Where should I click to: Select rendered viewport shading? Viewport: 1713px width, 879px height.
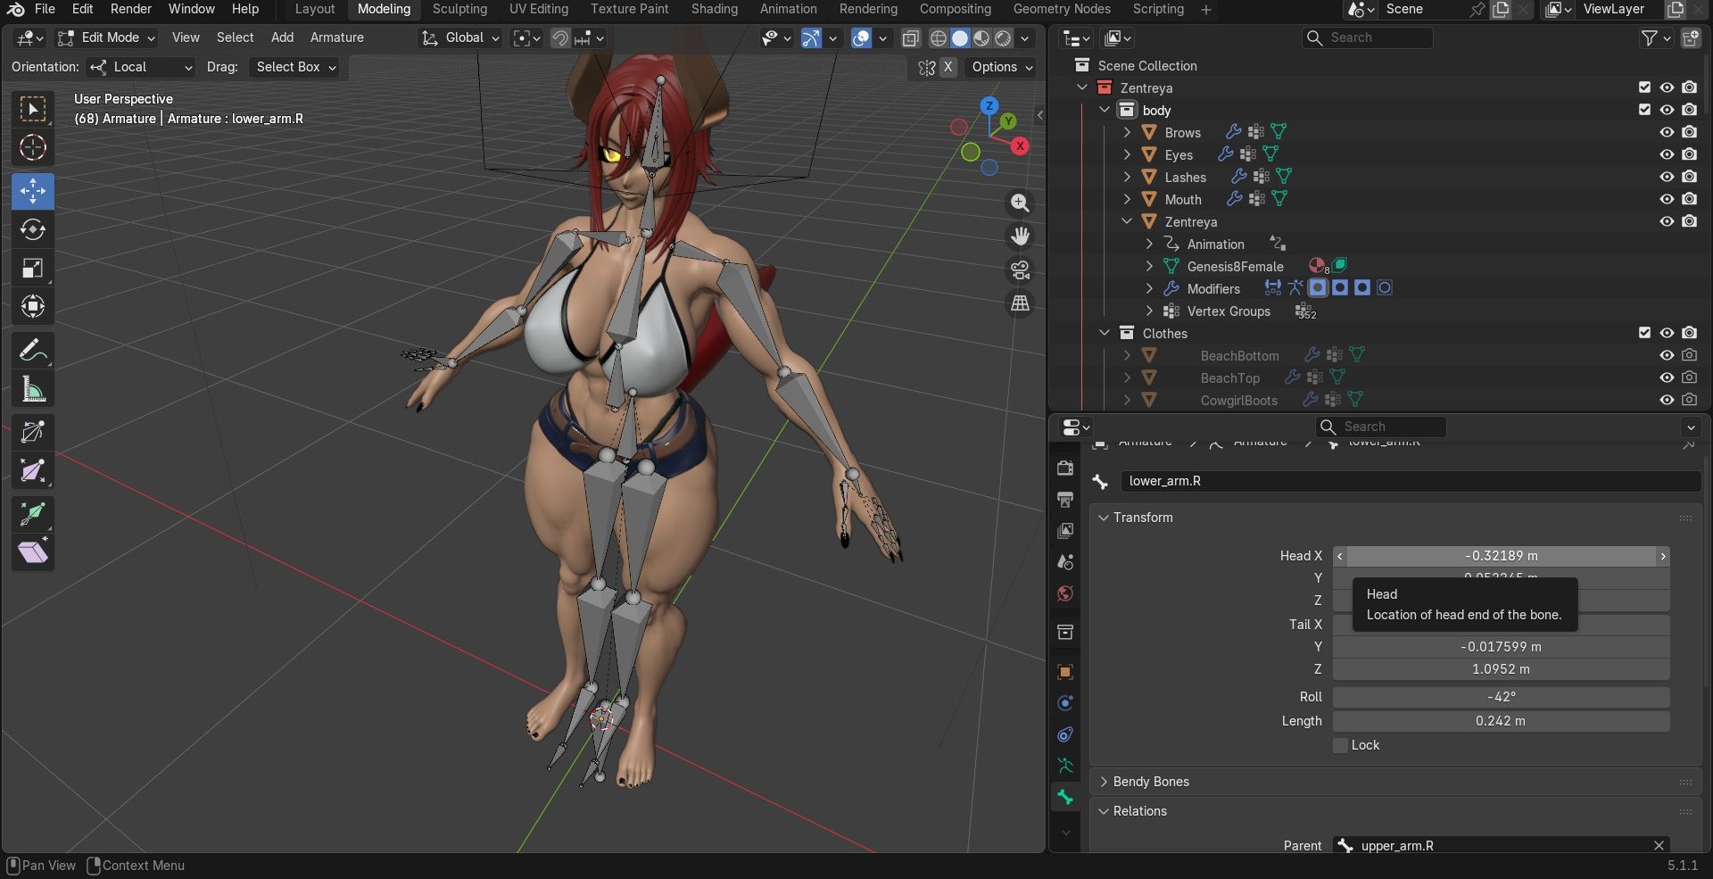click(1003, 37)
